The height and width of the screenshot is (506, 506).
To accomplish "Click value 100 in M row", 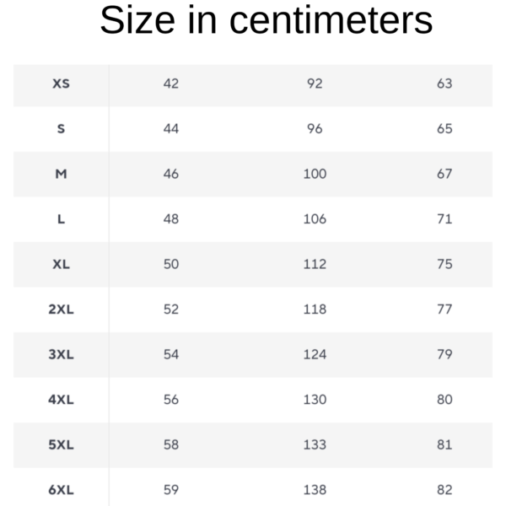I will [315, 174].
